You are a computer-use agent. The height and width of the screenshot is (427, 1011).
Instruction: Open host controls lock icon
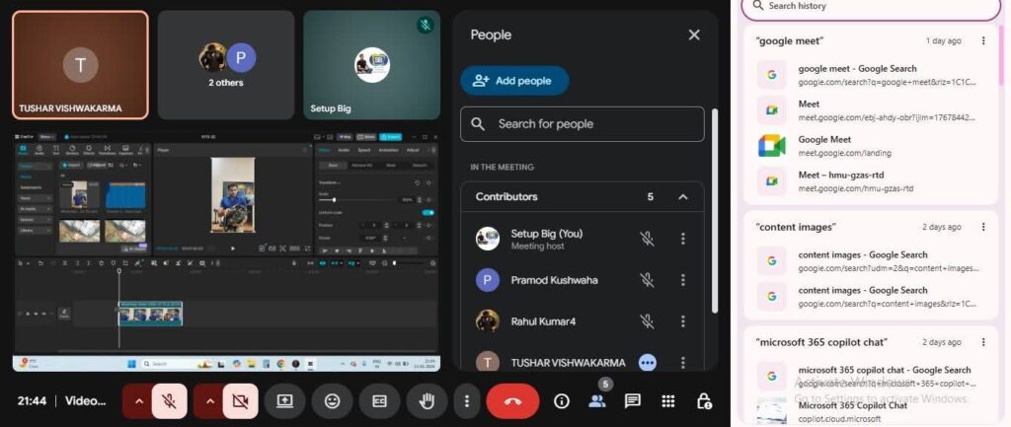point(704,401)
